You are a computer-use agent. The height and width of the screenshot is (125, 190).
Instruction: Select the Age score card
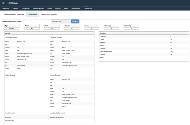(x=12, y=27)
